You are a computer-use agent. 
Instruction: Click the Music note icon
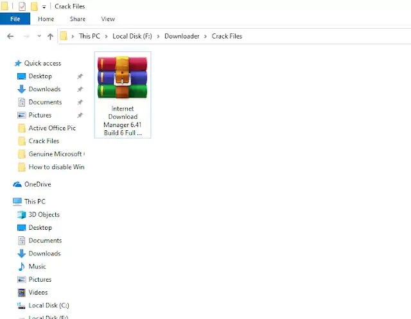[x=21, y=266]
